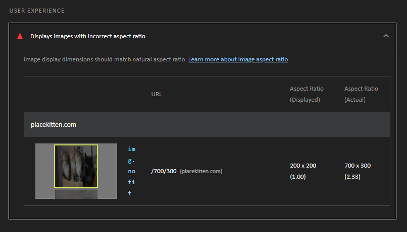Click the kitten image thumbnail
The image size is (407, 232).
[x=76, y=171]
